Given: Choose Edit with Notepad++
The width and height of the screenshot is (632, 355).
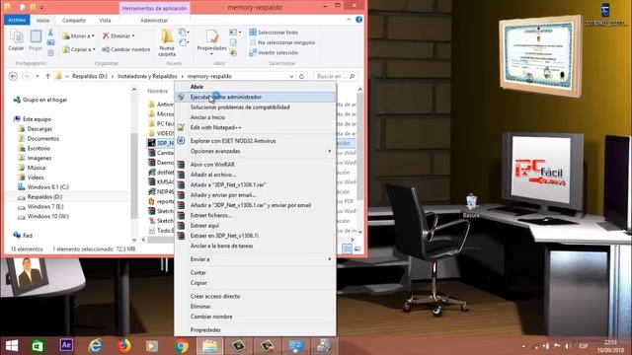Looking at the screenshot, I should point(255,127).
